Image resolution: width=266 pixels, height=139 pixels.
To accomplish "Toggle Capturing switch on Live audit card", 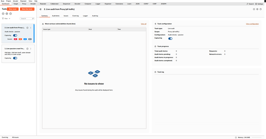I will 15,36.
